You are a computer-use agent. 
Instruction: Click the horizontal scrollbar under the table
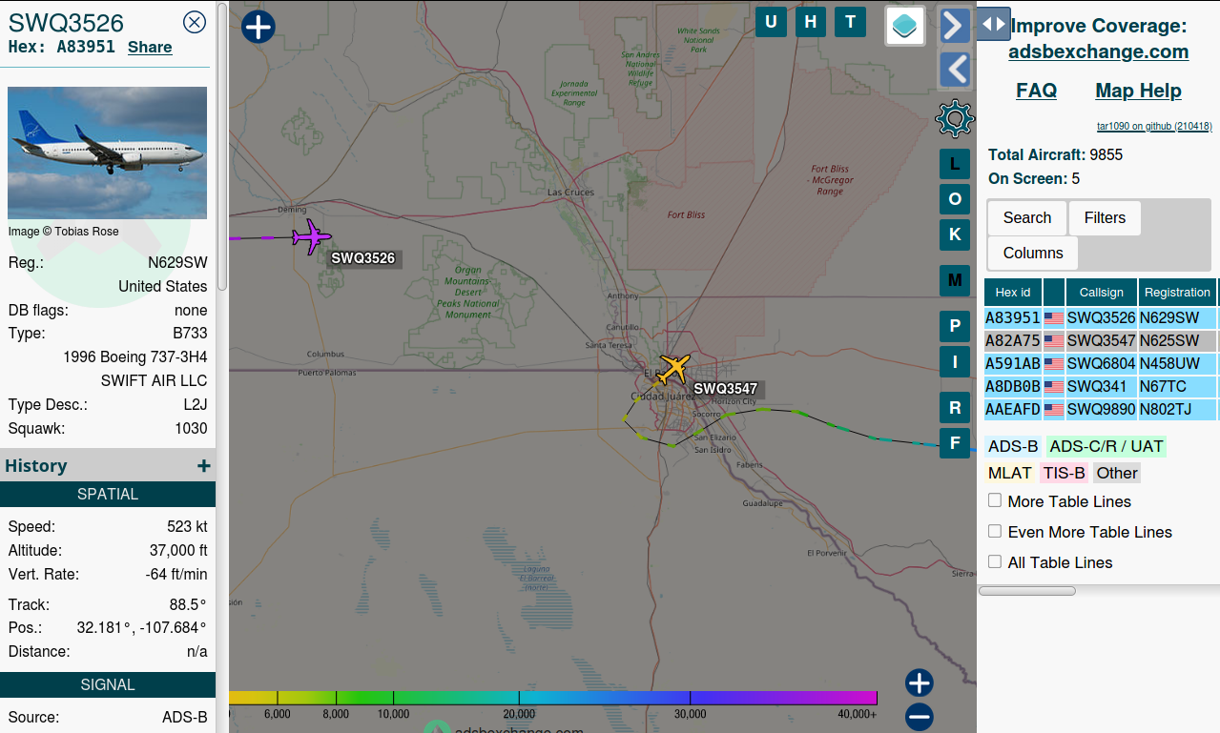(1027, 591)
